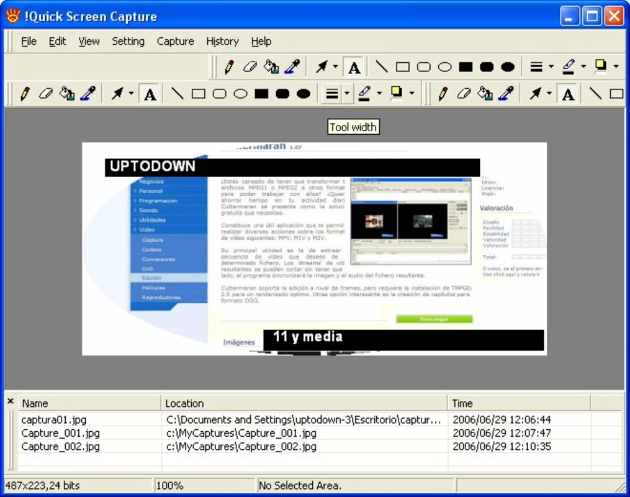The image size is (630, 497).
Task: Select the Line tool in the lower-right toolbar
Action: point(595,94)
